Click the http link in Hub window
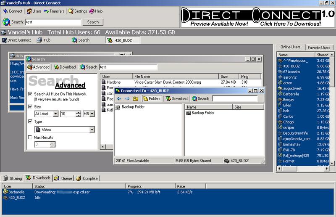 tap(17, 64)
